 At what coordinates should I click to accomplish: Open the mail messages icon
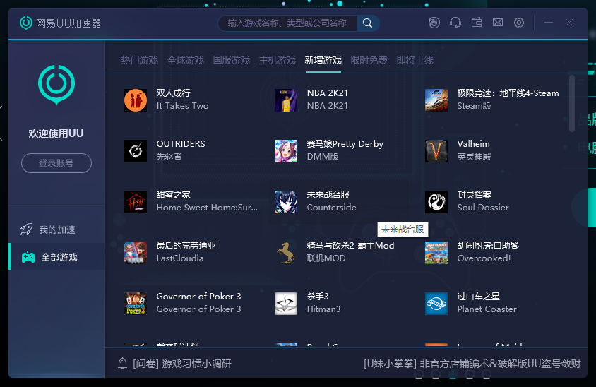point(498,23)
